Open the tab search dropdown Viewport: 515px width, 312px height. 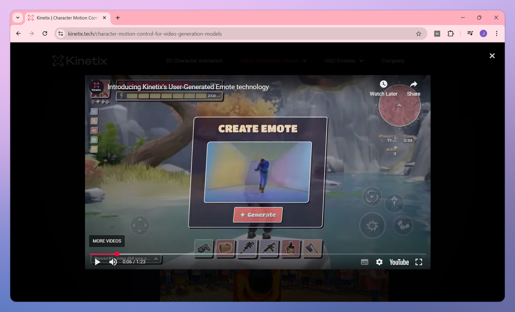(x=18, y=18)
